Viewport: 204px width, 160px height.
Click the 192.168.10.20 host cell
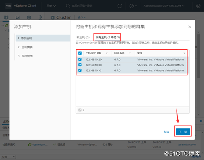[x=94, y=60]
